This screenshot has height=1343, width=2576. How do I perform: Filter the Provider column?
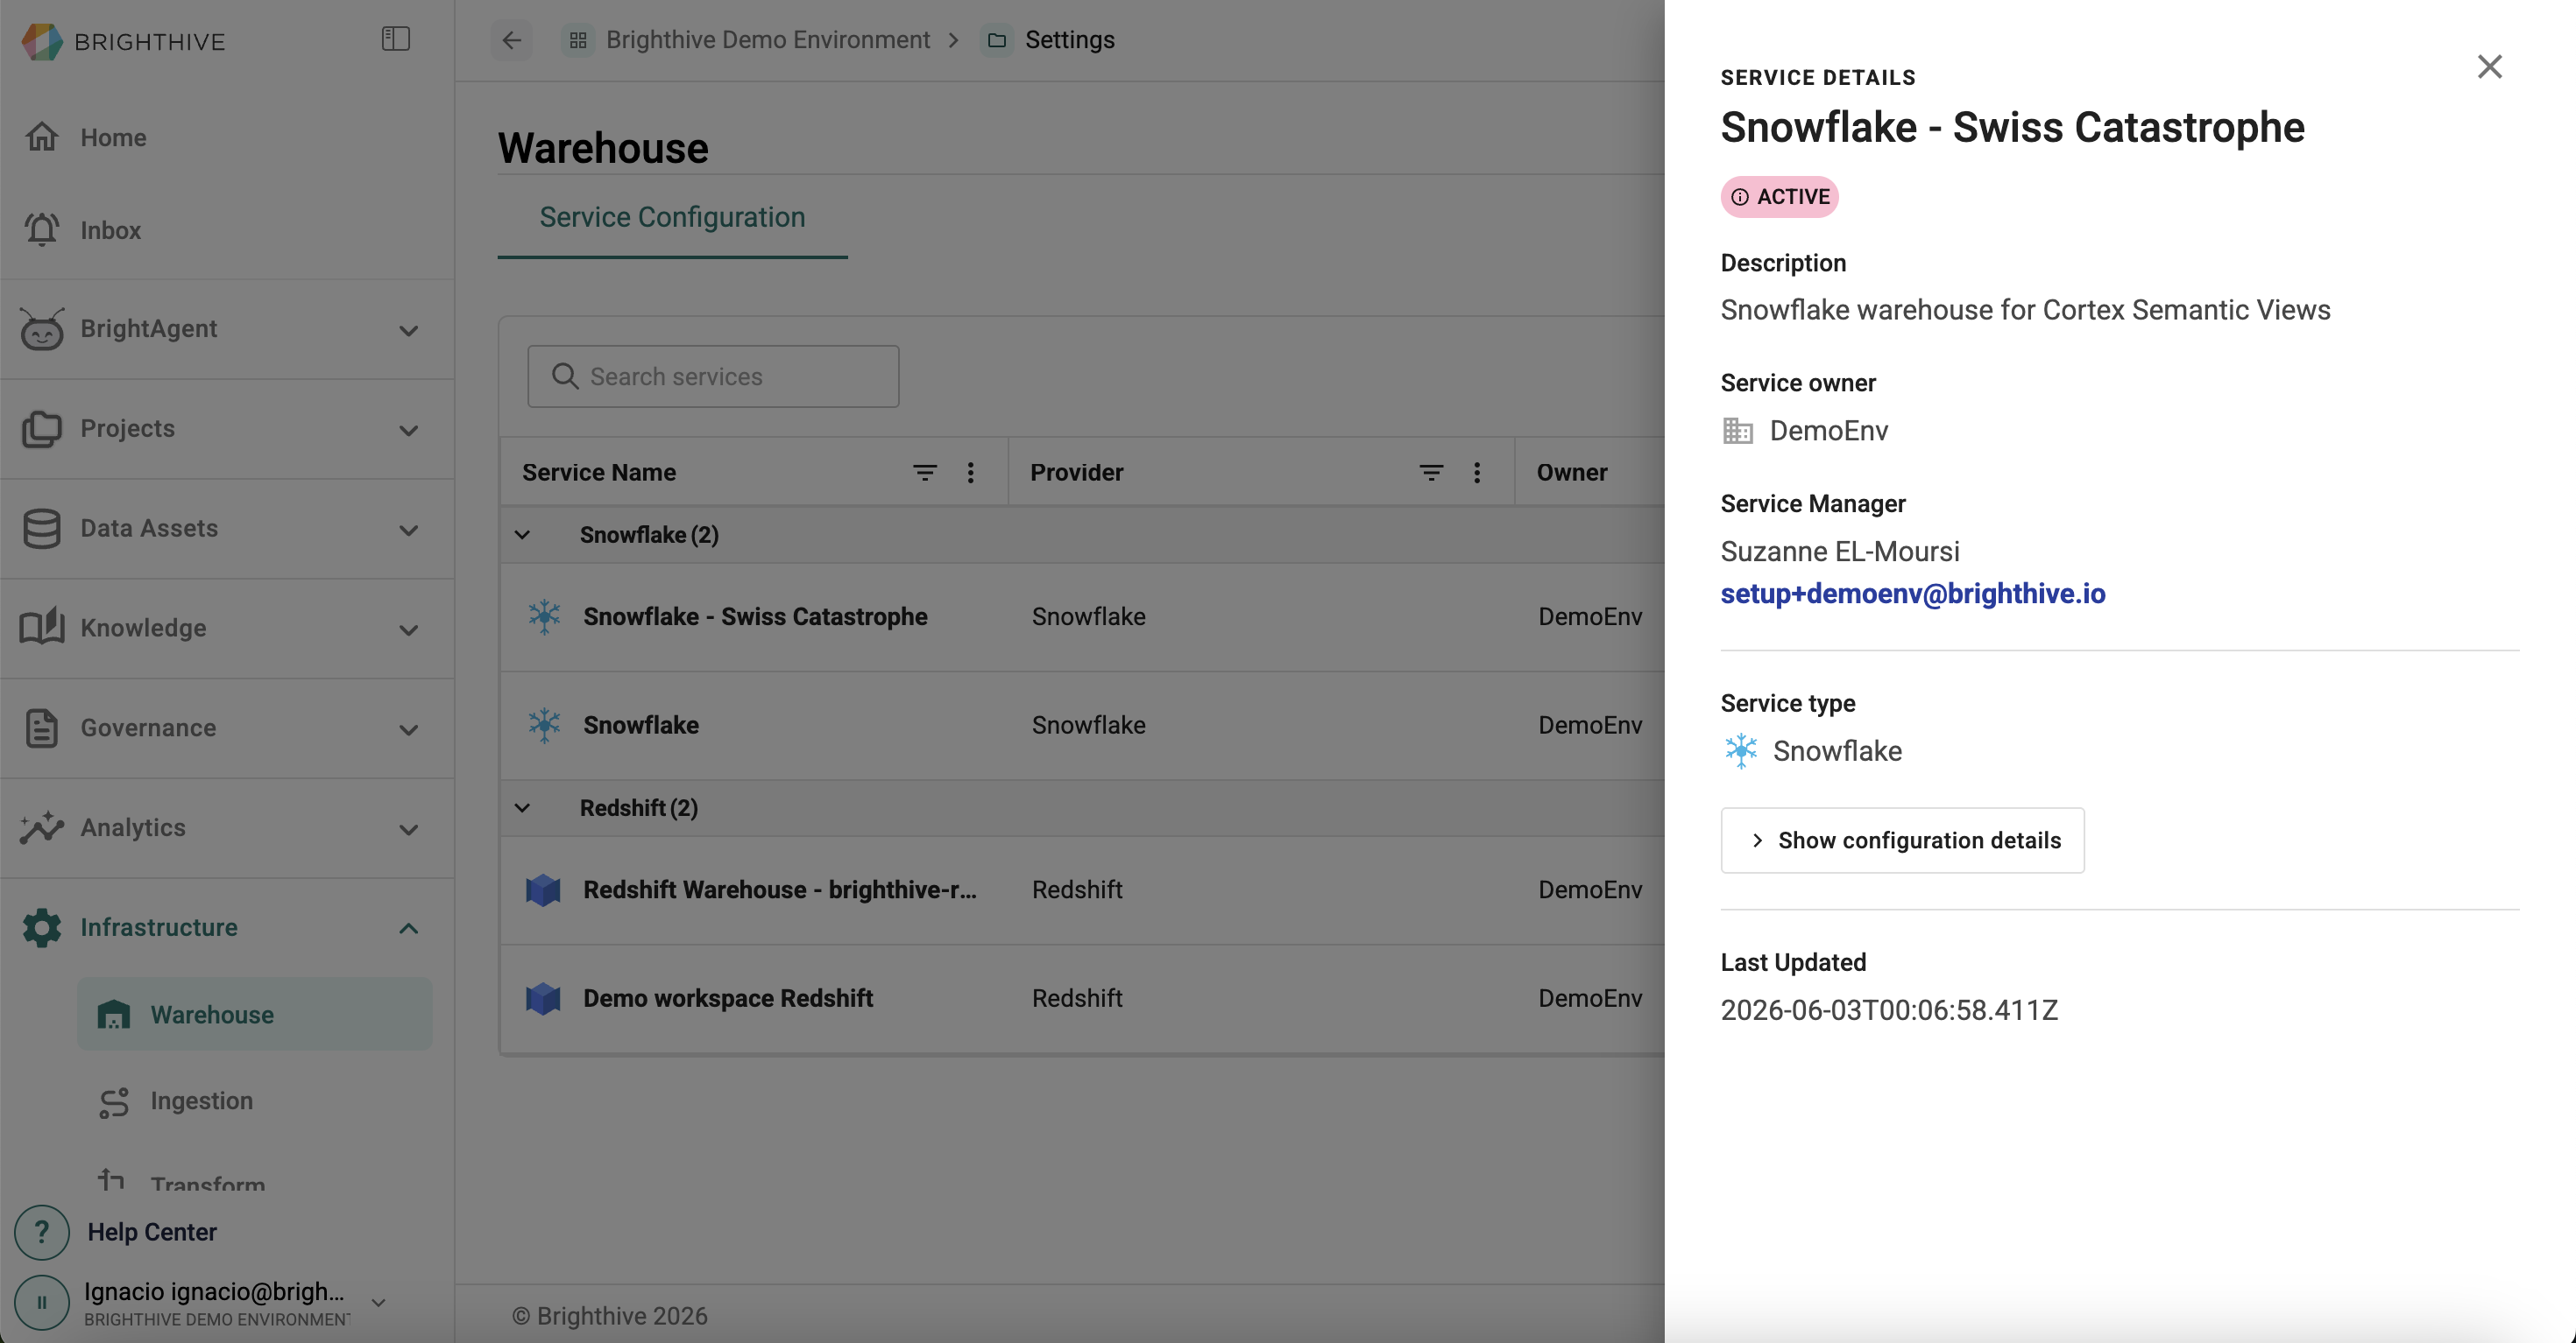pos(1431,473)
